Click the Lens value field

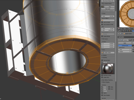click(x=108, y=16)
